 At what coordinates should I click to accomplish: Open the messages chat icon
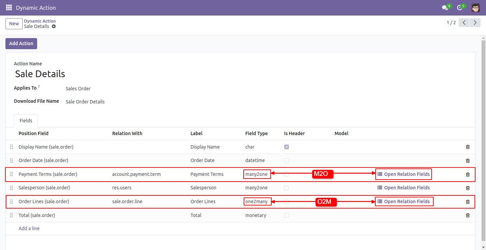click(445, 8)
